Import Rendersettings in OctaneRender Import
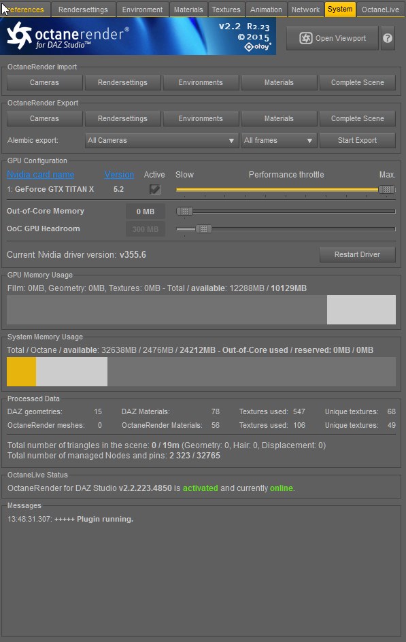Screen dimensions: 406x642 pos(122,82)
